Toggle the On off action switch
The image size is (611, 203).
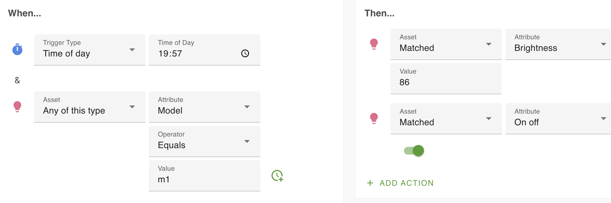pyautogui.click(x=414, y=151)
